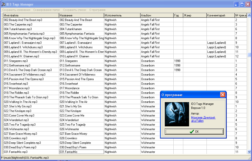Viewport: 252px width, 161px height.
Task: Click status bar path F:\music\Nightwish\031.FantasMic.mp3
Action: (25, 158)
